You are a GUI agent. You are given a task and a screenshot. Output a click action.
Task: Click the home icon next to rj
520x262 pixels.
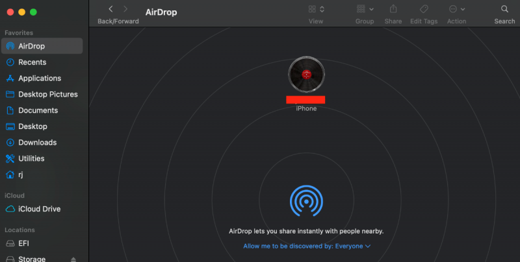[10, 174]
